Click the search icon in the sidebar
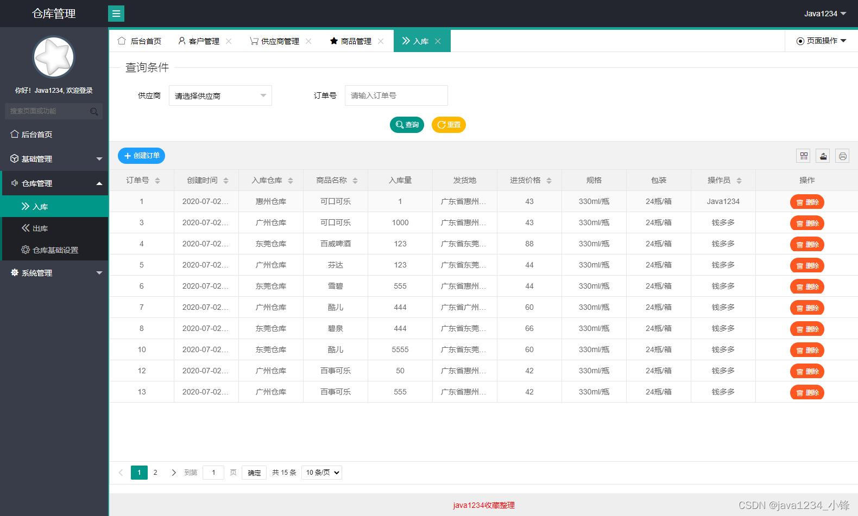This screenshot has height=516, width=858. [x=94, y=111]
